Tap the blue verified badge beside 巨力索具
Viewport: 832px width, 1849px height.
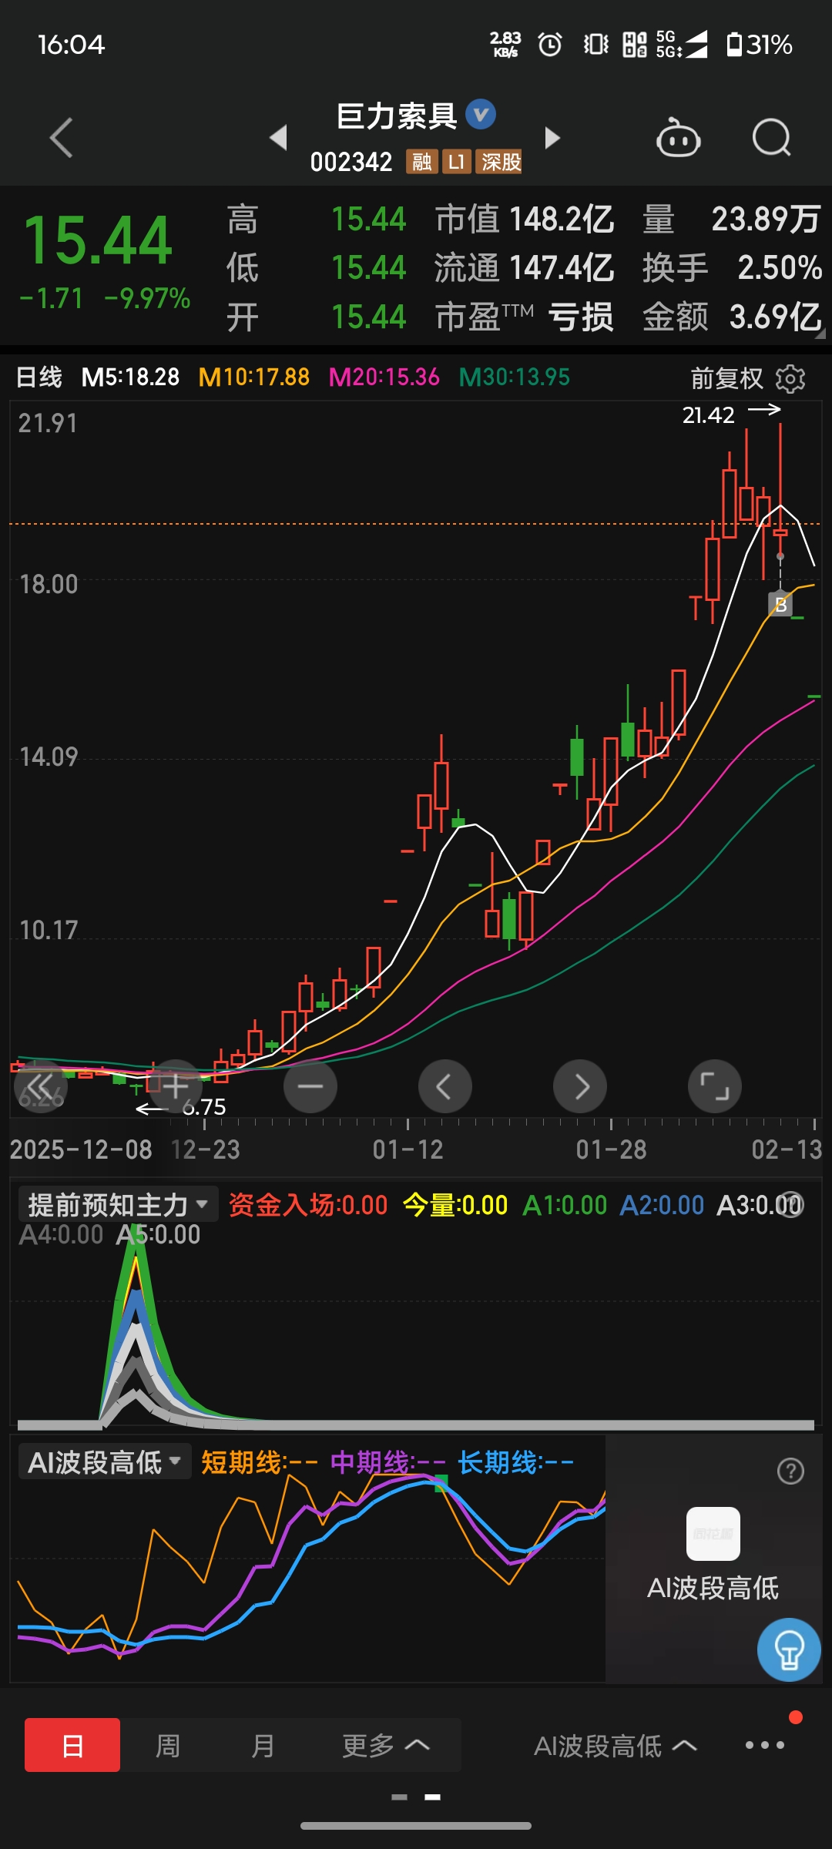click(x=481, y=116)
